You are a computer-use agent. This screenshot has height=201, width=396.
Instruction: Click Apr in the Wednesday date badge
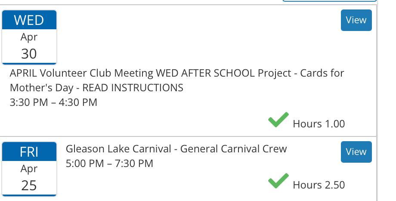[29, 37]
